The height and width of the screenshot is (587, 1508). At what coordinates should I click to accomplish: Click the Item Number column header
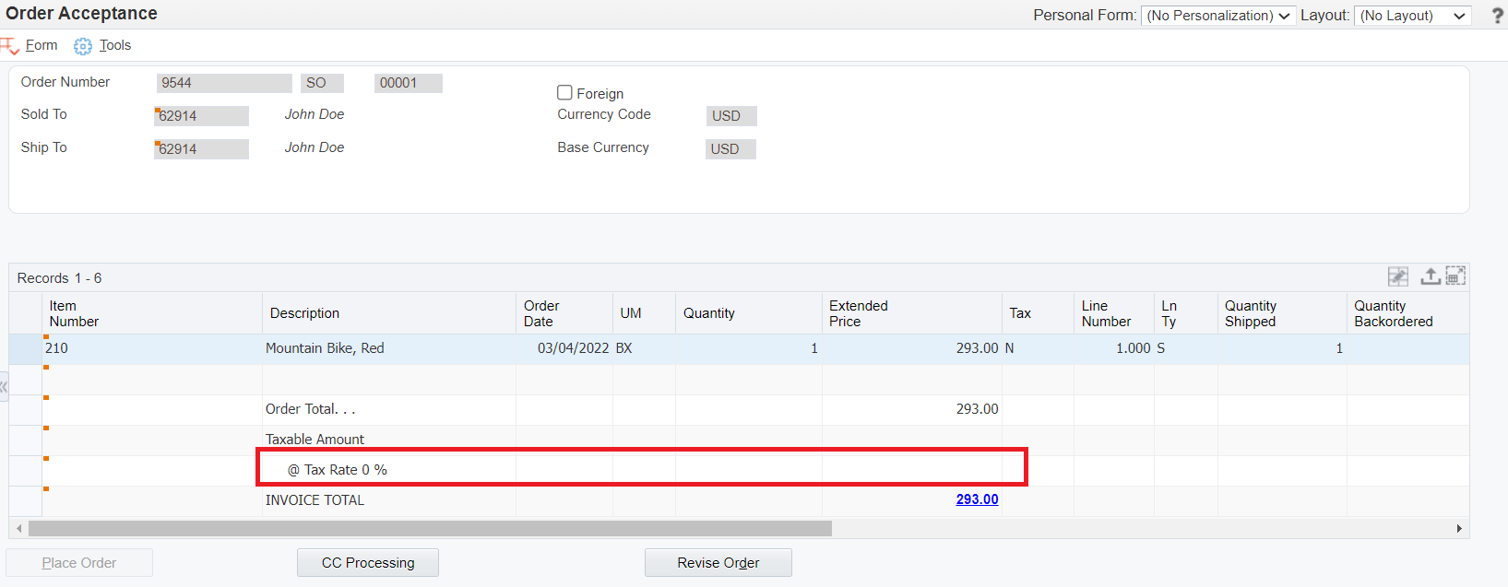(152, 313)
